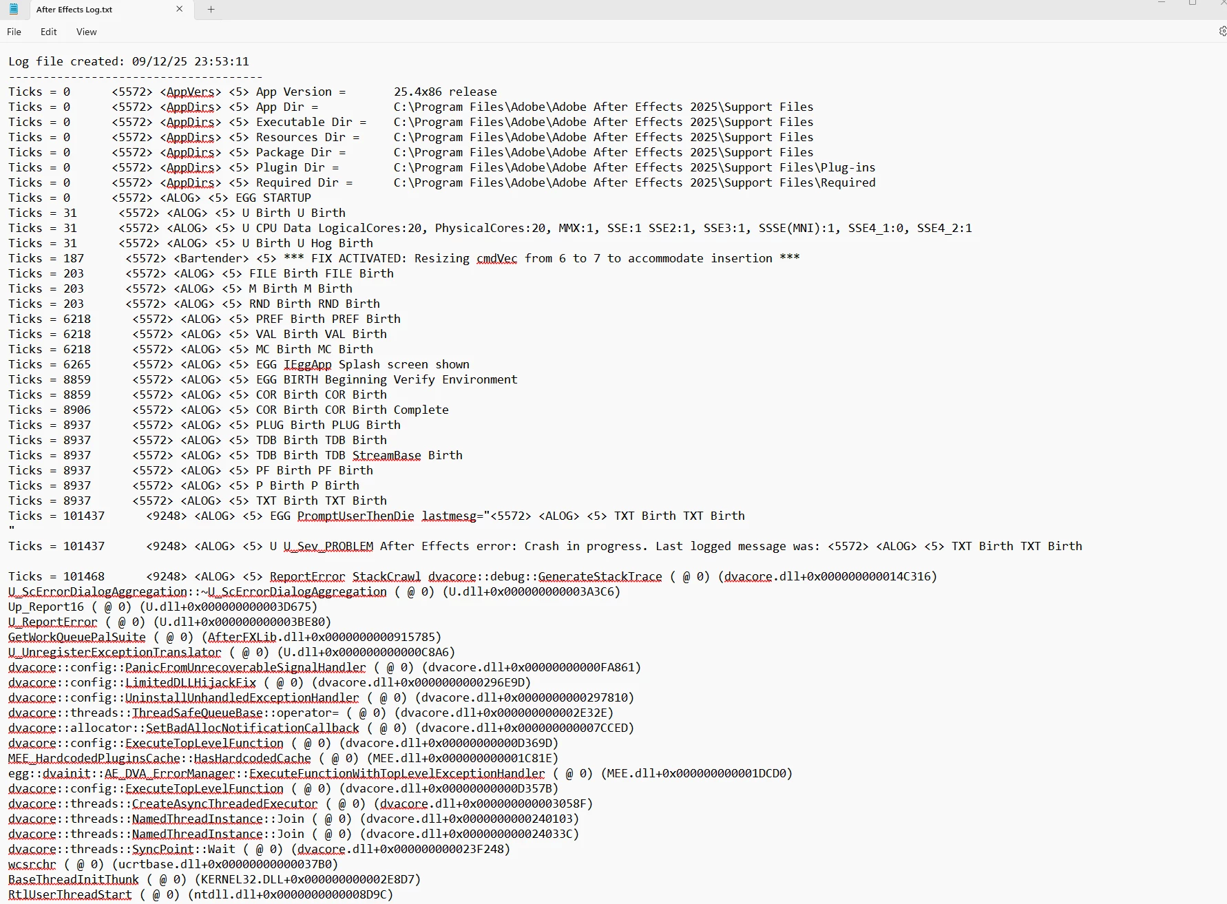The width and height of the screenshot is (1227, 904).
Task: Click 'RND Birth RND Birth' entry
Action: tap(315, 304)
